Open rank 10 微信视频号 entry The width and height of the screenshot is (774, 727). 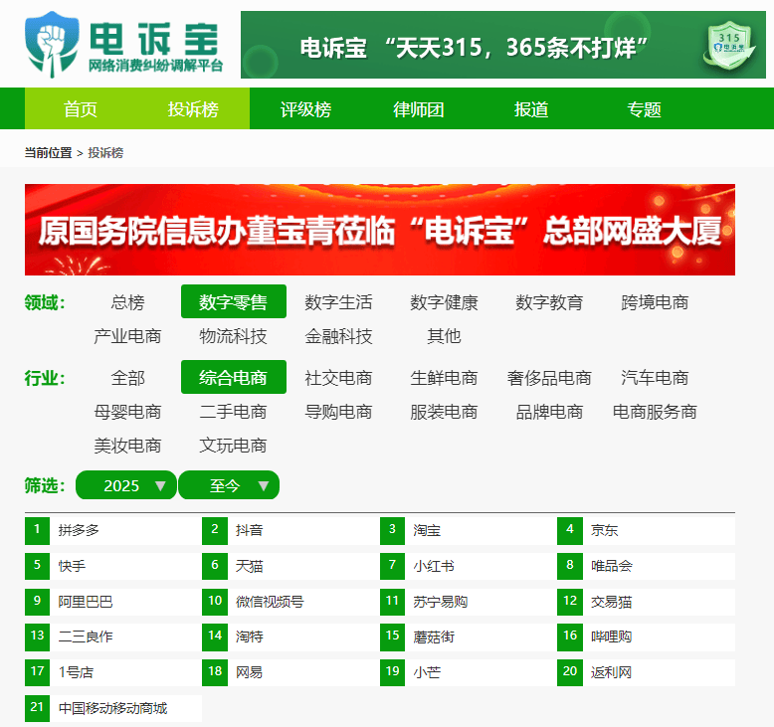290,602
